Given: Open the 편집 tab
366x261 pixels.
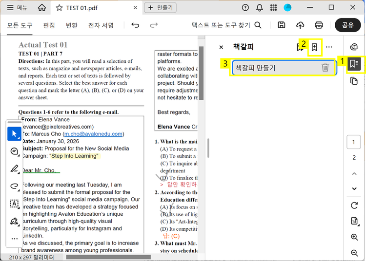Looking at the screenshot, I should coord(49,25).
